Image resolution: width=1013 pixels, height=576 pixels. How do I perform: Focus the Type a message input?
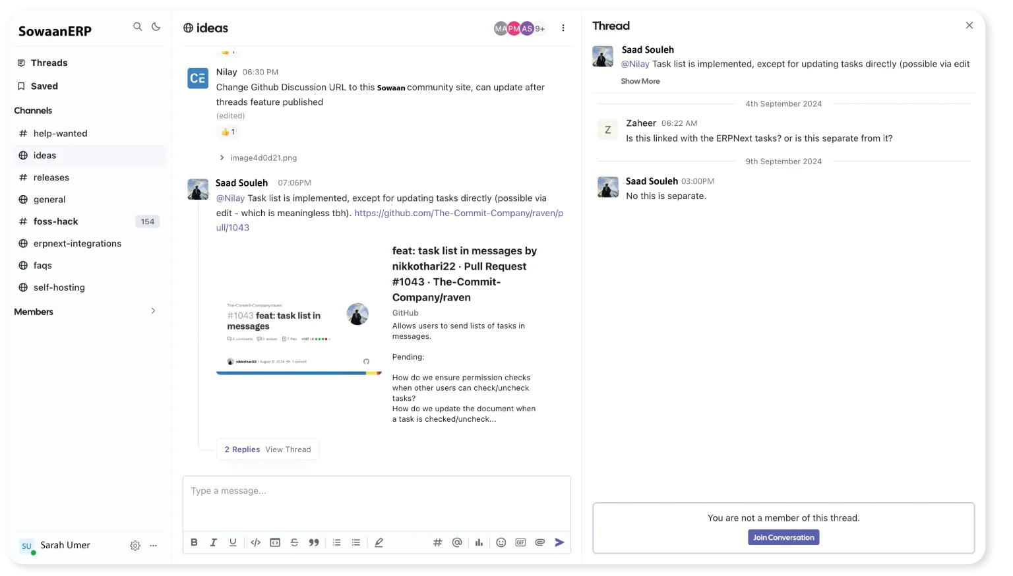pyautogui.click(x=377, y=504)
